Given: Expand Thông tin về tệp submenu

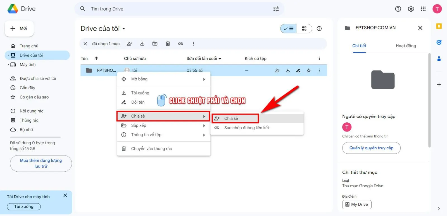Looking at the screenshot, I should tap(164, 135).
